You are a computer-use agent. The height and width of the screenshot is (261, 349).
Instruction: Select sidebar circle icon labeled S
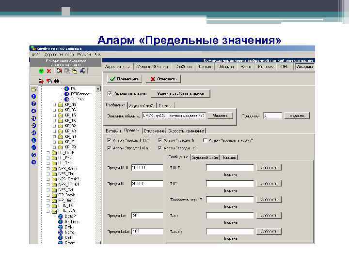pyautogui.click(x=33, y=155)
